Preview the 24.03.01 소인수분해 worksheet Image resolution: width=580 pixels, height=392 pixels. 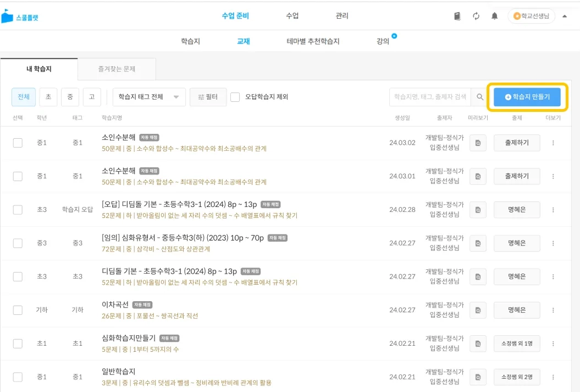(x=478, y=176)
